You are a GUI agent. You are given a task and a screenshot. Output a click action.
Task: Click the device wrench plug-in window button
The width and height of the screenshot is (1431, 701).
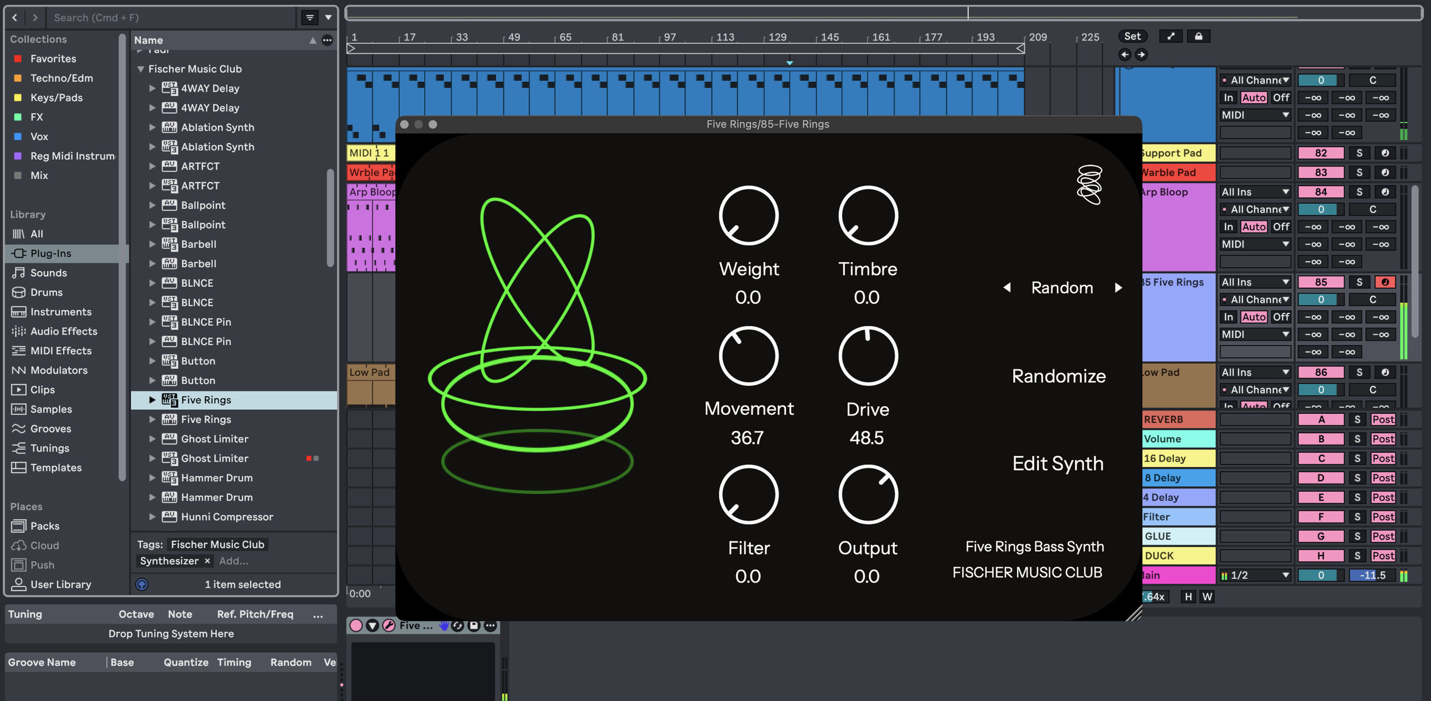[389, 625]
